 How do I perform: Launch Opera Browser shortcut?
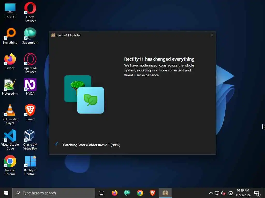(30, 12)
